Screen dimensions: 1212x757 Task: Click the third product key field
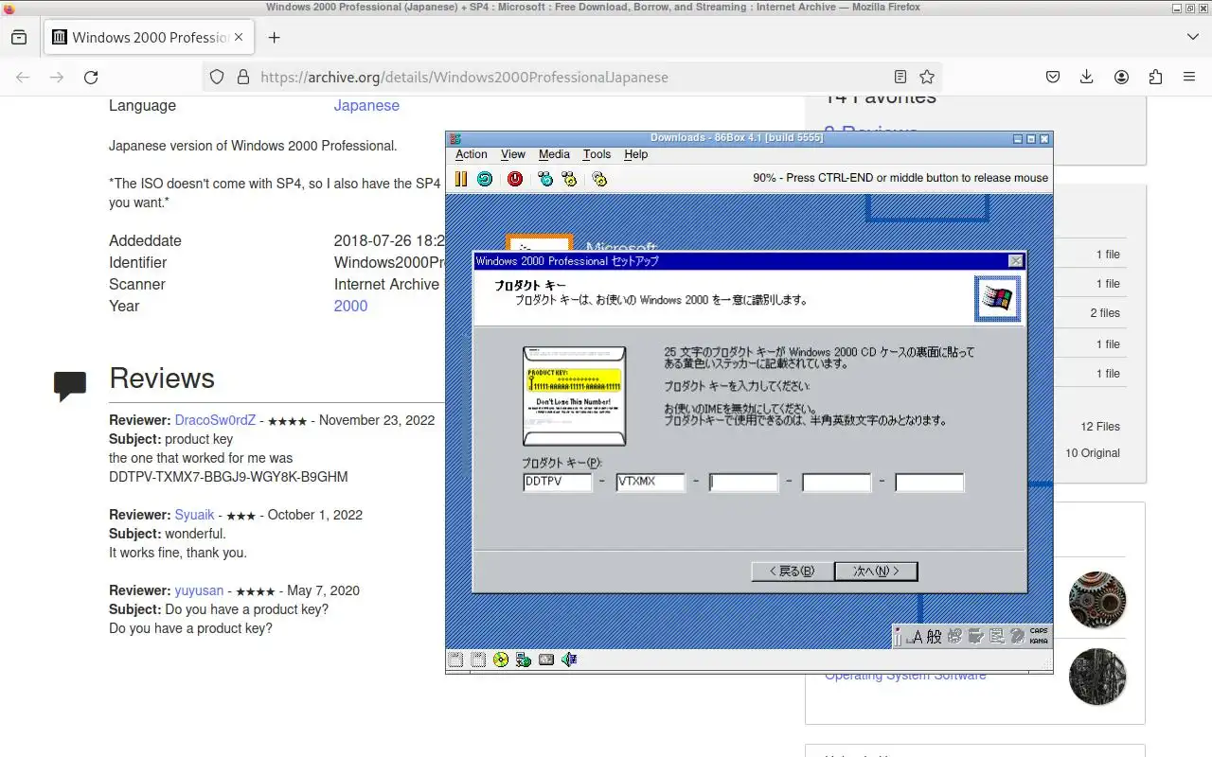pyautogui.click(x=743, y=483)
